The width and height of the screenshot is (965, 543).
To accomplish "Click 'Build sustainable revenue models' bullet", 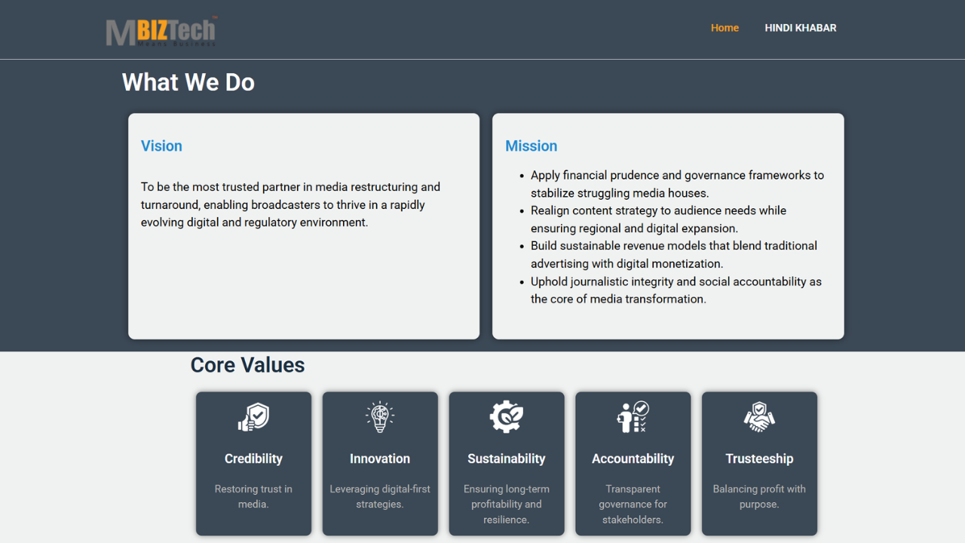I will 674,255.
